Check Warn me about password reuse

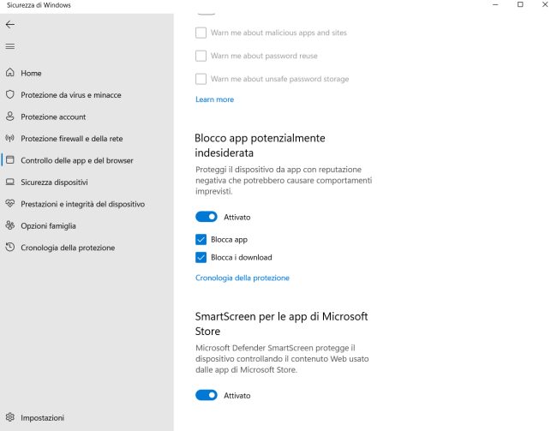pos(201,56)
